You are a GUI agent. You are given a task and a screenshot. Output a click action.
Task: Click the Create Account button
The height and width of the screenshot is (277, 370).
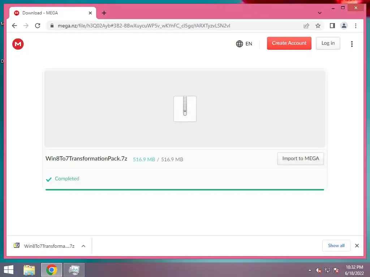pos(289,43)
